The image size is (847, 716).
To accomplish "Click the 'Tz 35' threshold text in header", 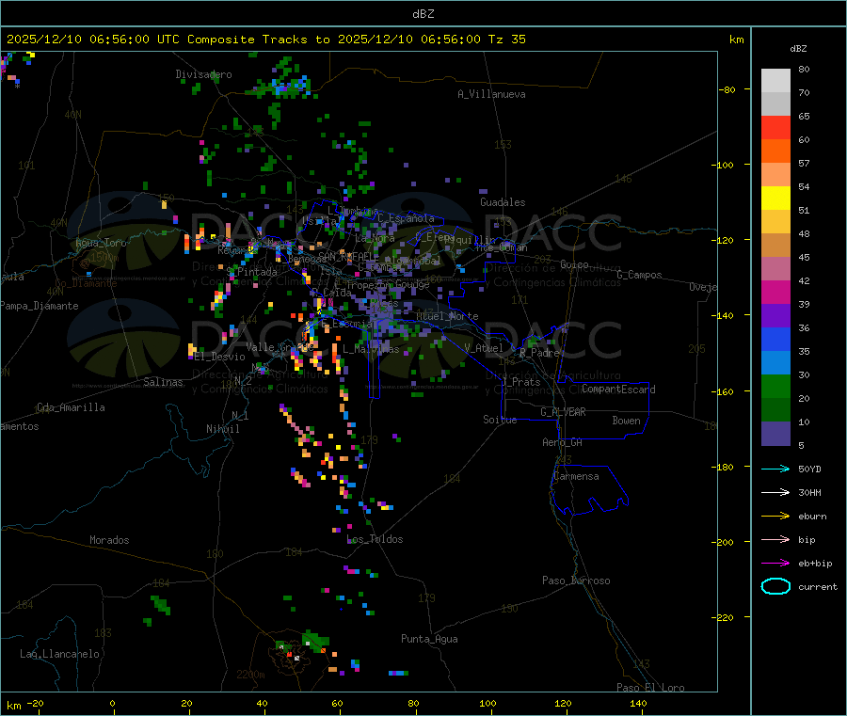I will (x=506, y=40).
